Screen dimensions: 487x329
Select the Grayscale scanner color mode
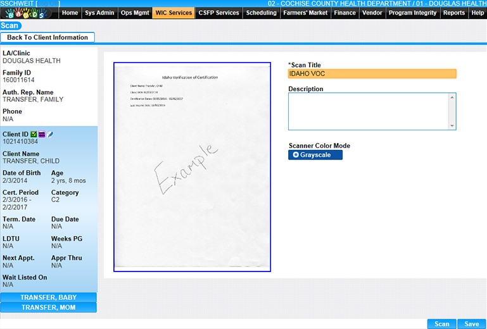(315, 155)
